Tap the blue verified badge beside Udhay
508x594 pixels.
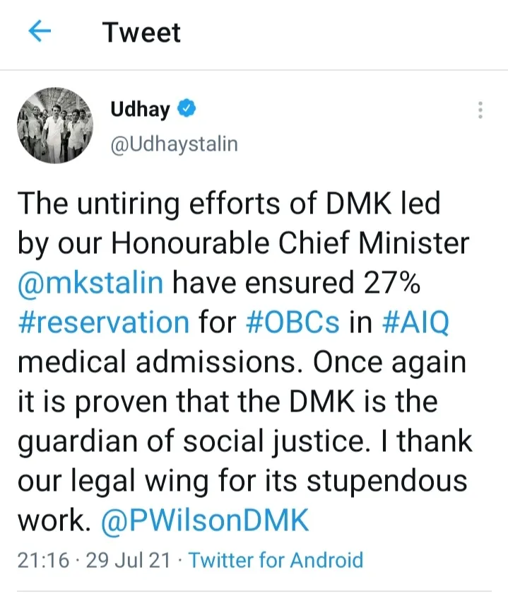pos(187,108)
